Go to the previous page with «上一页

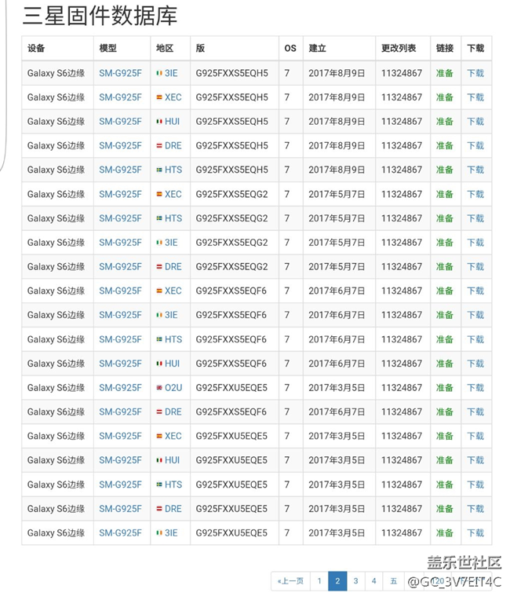pyautogui.click(x=290, y=581)
